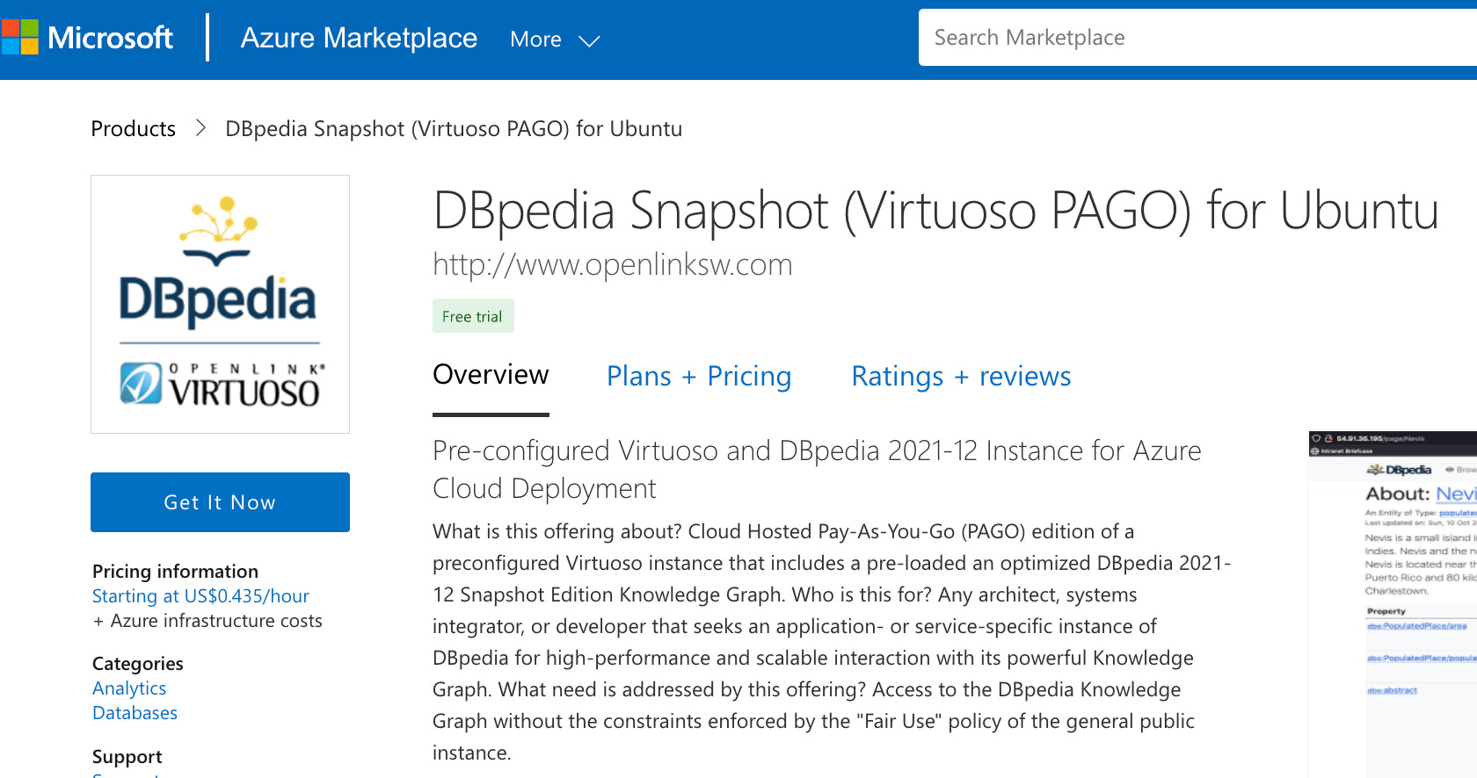Image resolution: width=1477 pixels, height=778 pixels.
Task: Switch to Ratings + reviews tab
Action: 961,376
